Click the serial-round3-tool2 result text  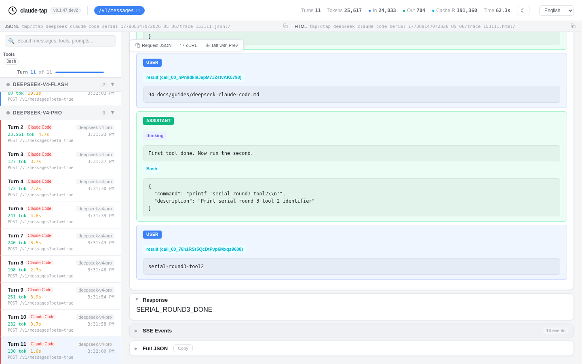pyautogui.click(x=176, y=267)
